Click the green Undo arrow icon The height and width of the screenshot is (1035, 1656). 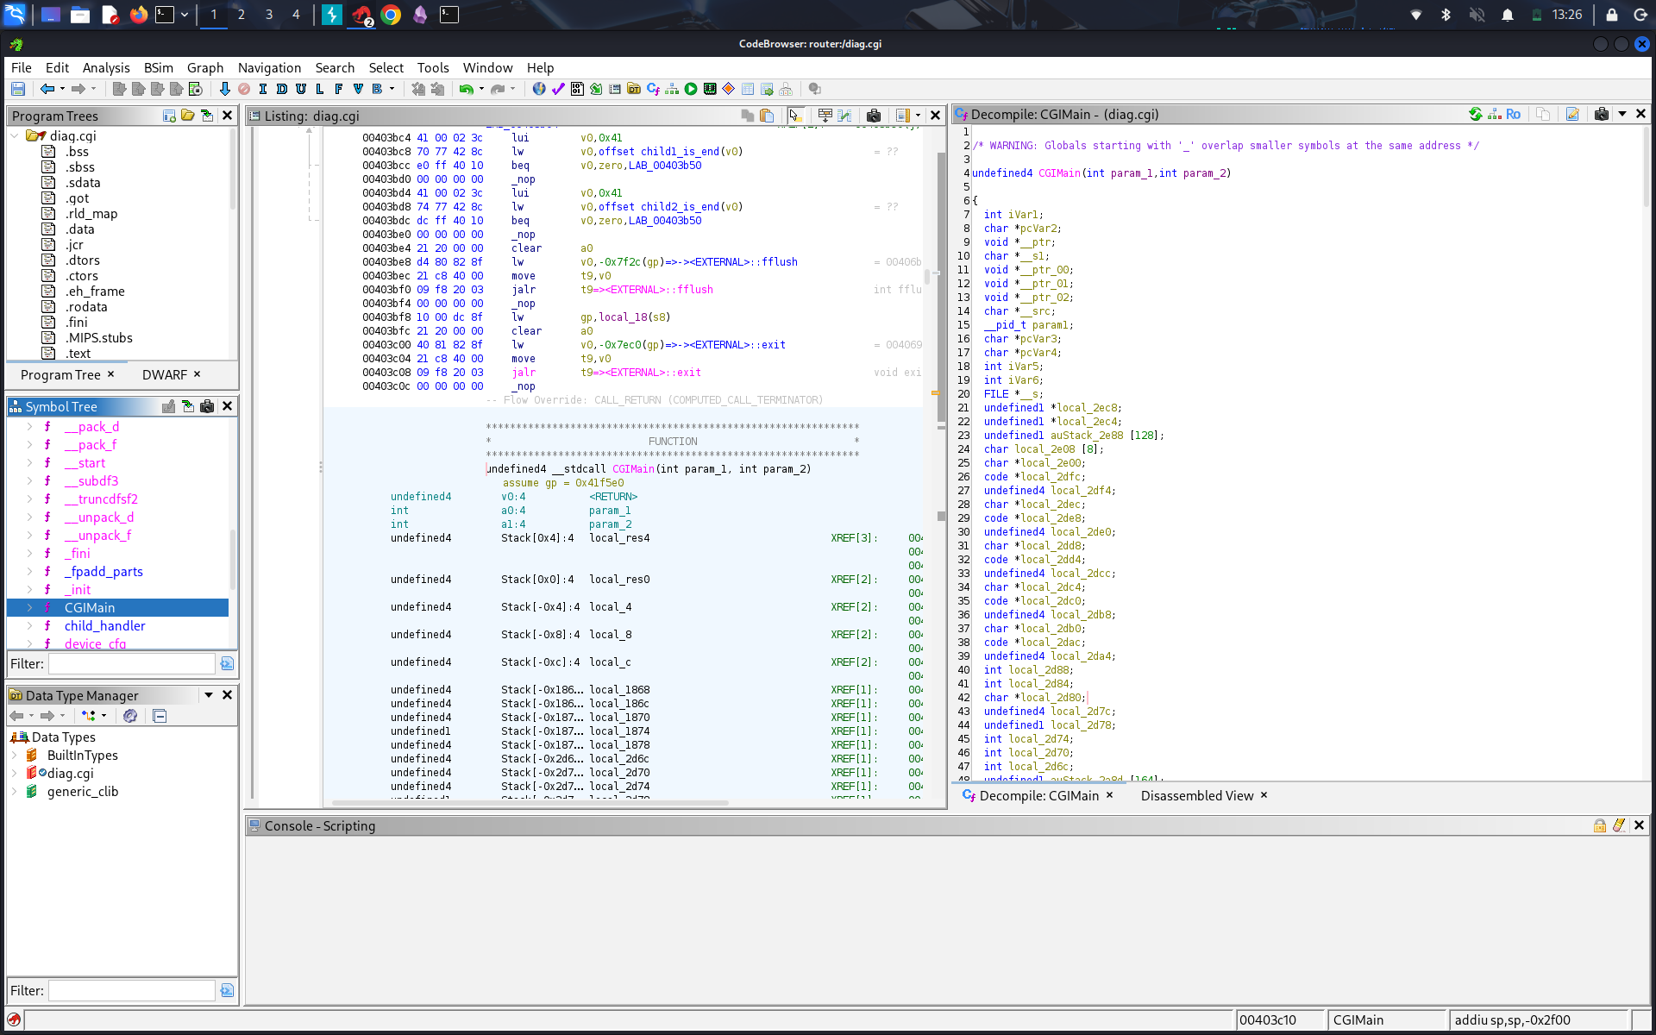coord(466,89)
